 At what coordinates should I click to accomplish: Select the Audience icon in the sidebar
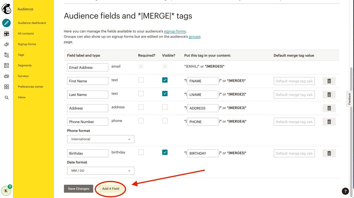(x=6, y=33)
